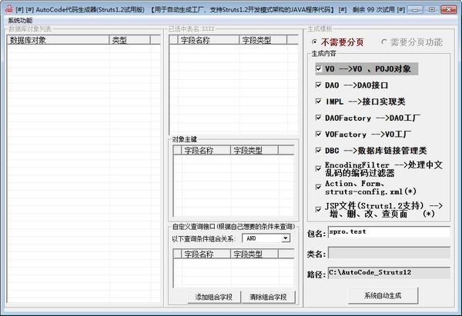Click 字段名称 header in 对象主键 grid
Viewport: 462px width, 316px height.
click(x=206, y=151)
